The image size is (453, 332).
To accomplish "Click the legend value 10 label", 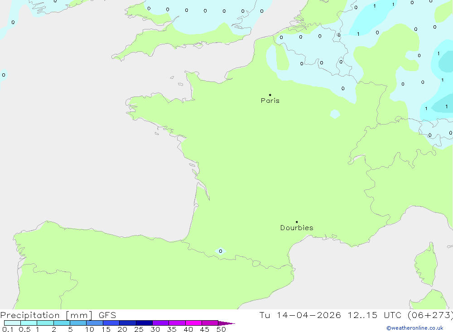I will [90, 329].
